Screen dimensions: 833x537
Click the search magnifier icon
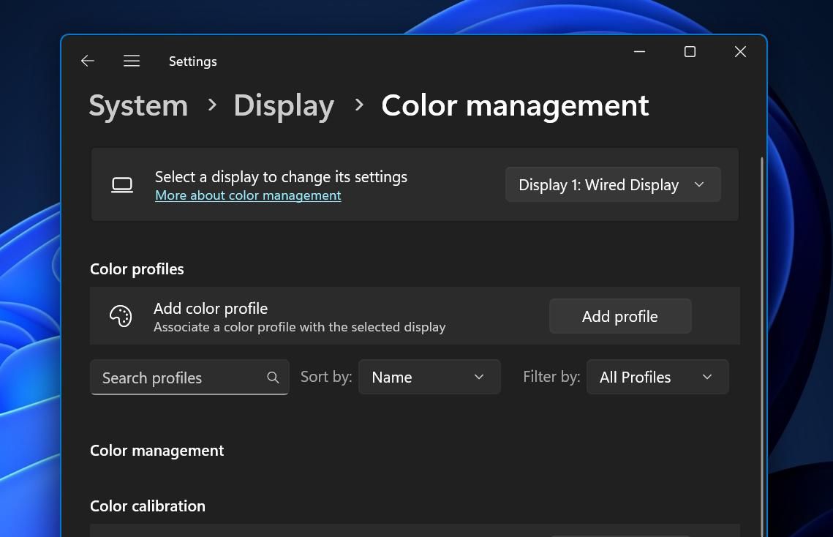273,378
